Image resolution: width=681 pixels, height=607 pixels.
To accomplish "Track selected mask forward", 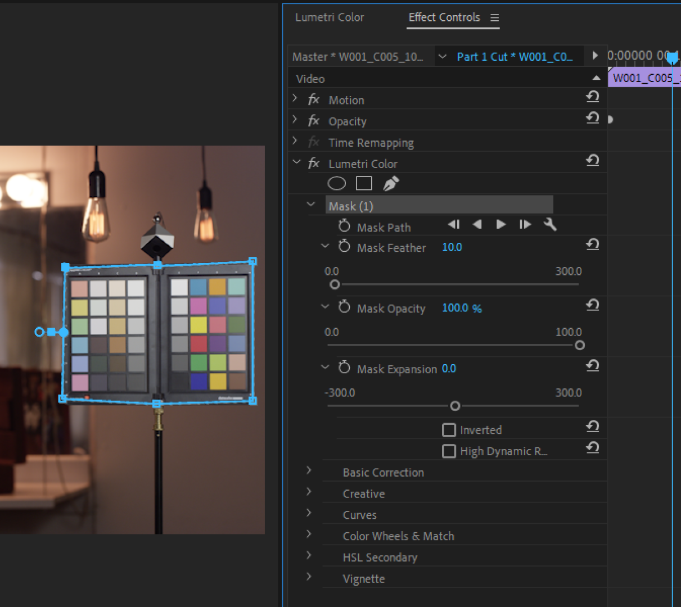I will (x=500, y=224).
